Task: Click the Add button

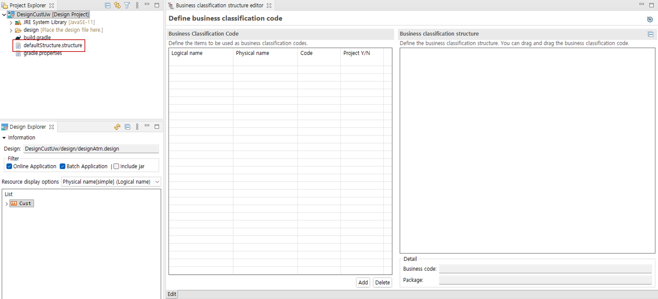Action: pyautogui.click(x=363, y=283)
